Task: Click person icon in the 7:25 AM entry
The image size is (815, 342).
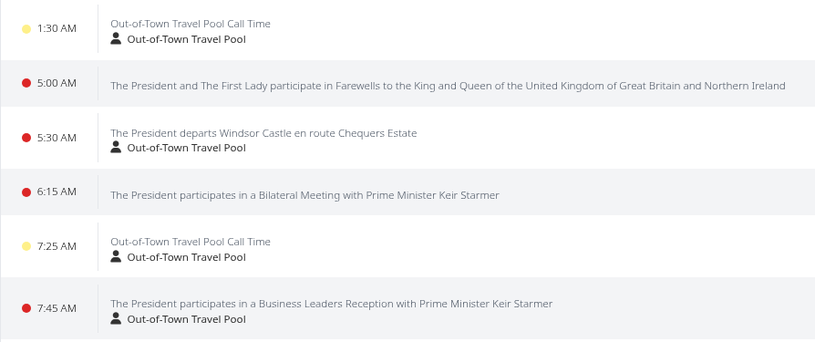Action: 116,256
